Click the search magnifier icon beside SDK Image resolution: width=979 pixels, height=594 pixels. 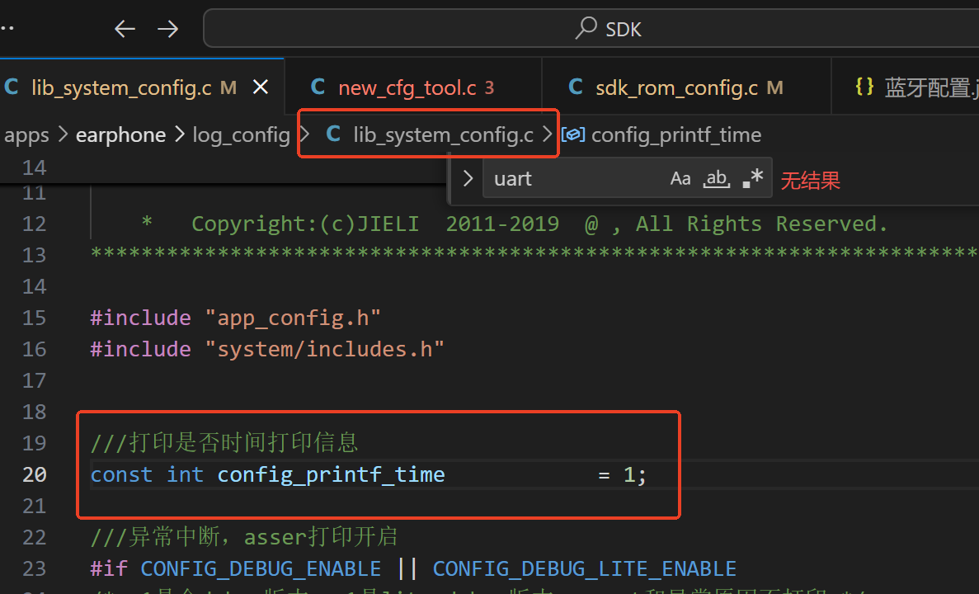pos(586,28)
